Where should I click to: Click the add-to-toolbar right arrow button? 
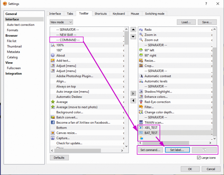pos(133,94)
